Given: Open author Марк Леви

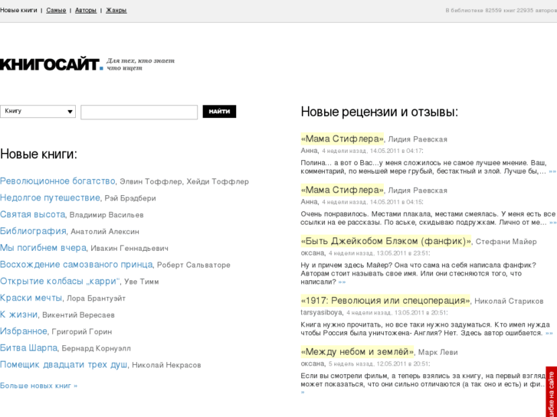Looking at the screenshot, I should pyautogui.click(x=438, y=353).
